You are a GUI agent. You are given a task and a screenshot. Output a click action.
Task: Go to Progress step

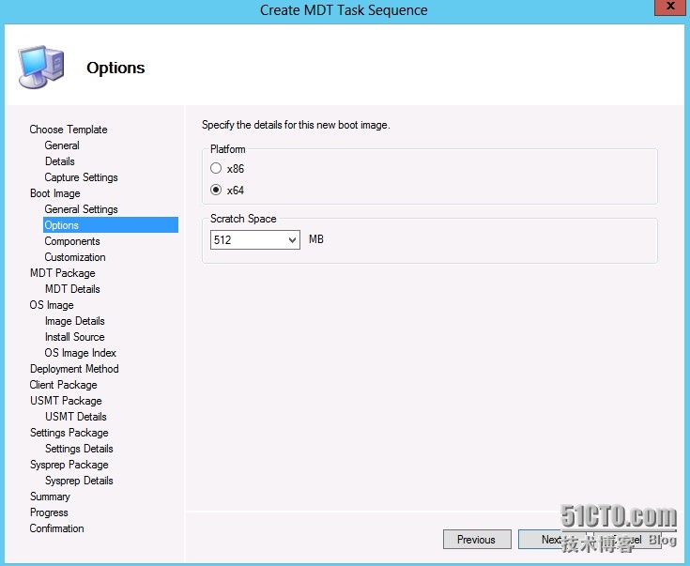(x=49, y=512)
